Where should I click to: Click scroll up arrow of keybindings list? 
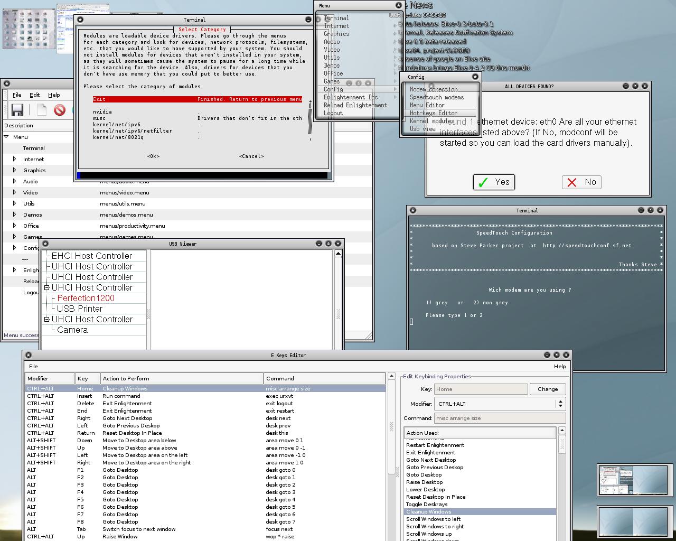tap(391, 376)
